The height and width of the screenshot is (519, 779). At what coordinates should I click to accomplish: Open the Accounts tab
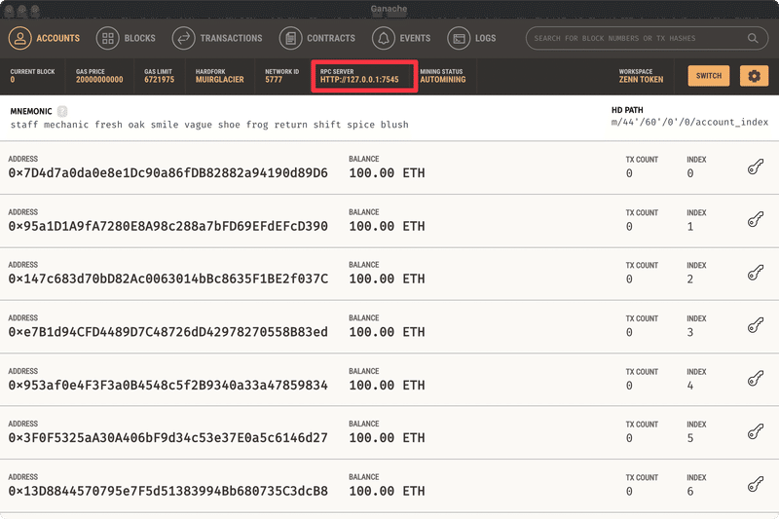[44, 38]
